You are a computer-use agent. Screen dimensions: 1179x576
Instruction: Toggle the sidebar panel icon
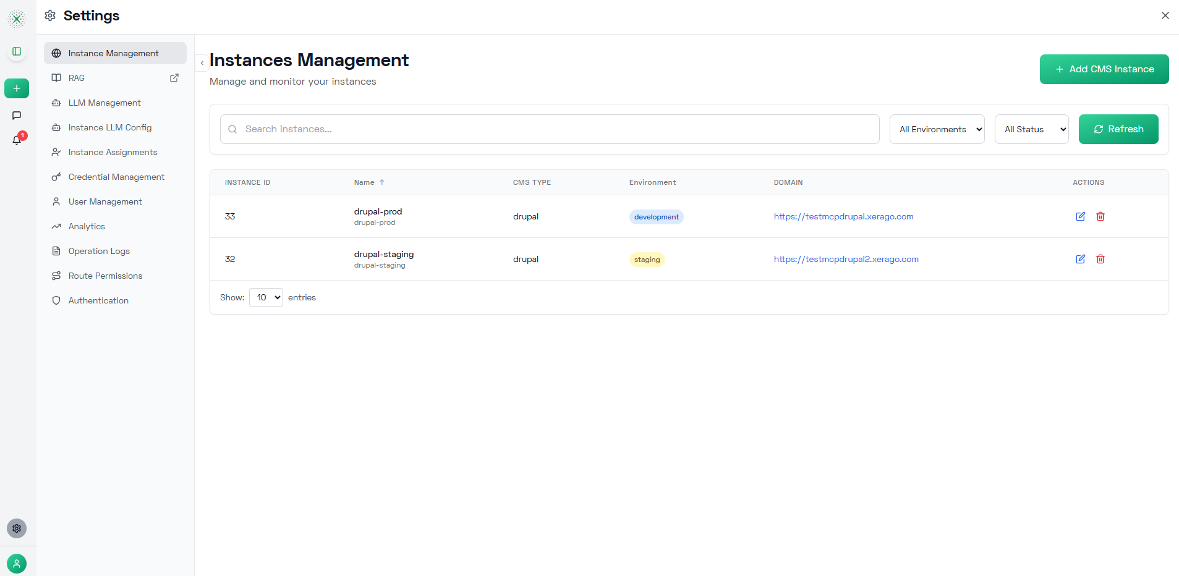pyautogui.click(x=17, y=51)
